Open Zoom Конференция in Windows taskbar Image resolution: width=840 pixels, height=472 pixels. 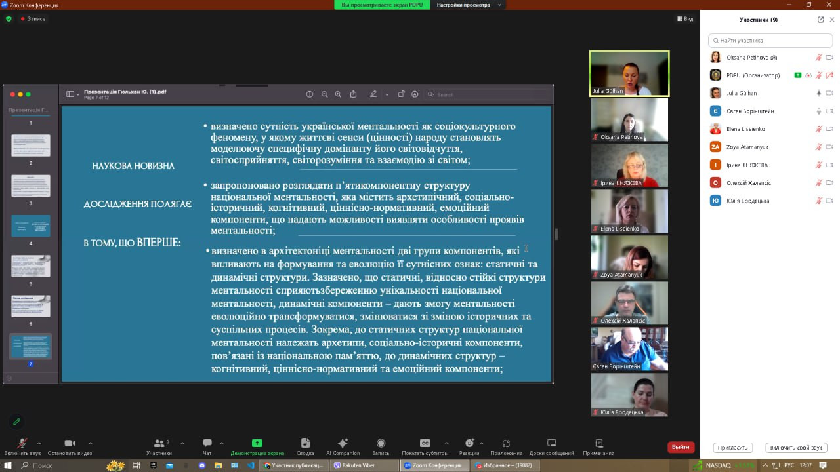[433, 465]
